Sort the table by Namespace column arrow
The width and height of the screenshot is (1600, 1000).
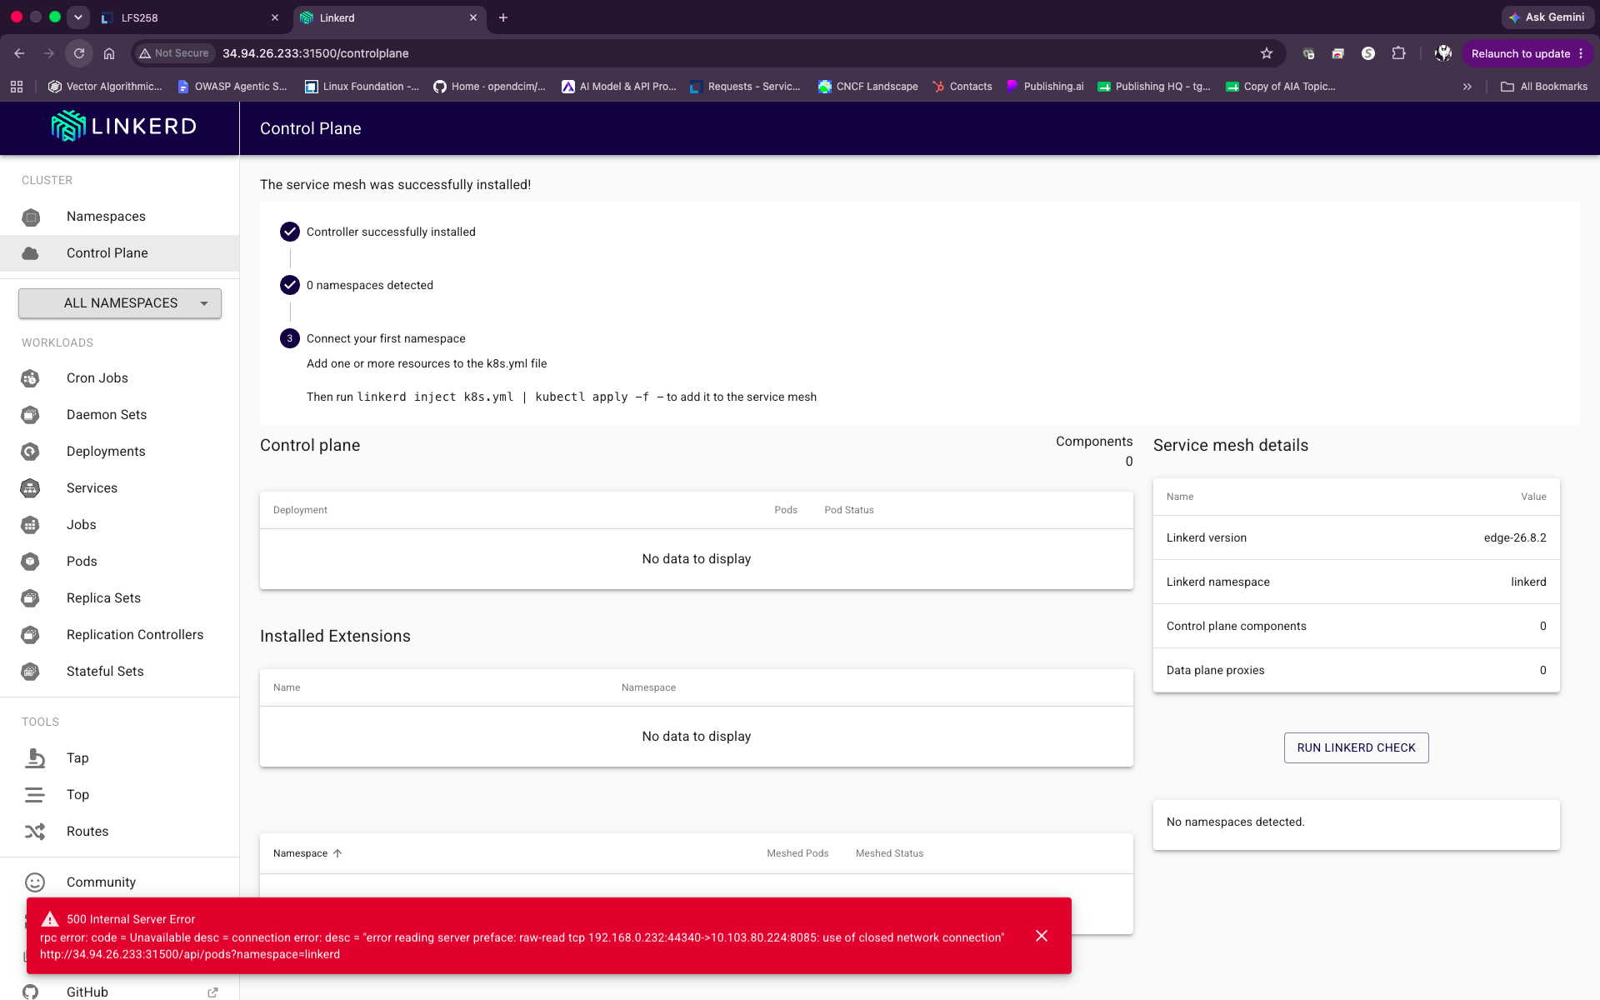tap(337, 853)
